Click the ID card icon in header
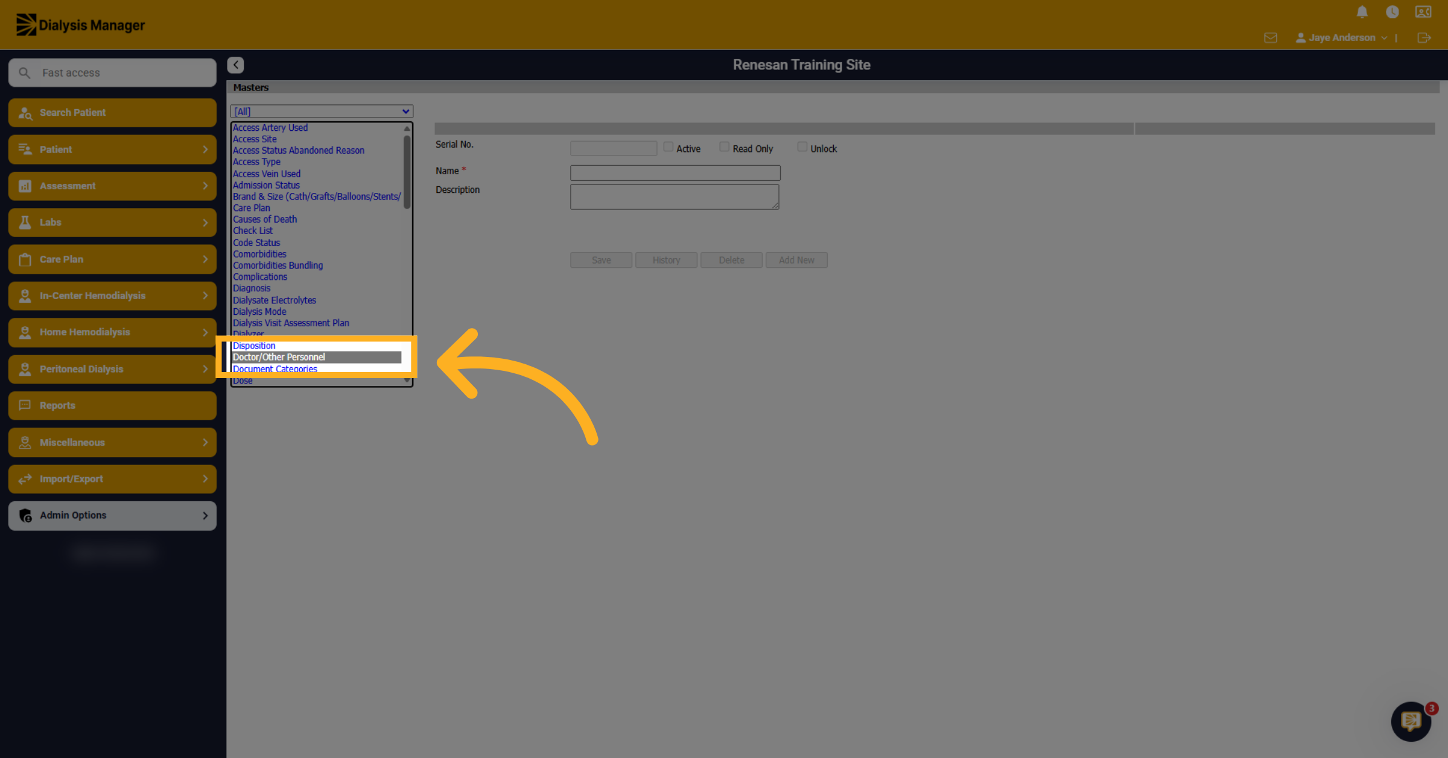Image resolution: width=1448 pixels, height=758 pixels. (1423, 12)
